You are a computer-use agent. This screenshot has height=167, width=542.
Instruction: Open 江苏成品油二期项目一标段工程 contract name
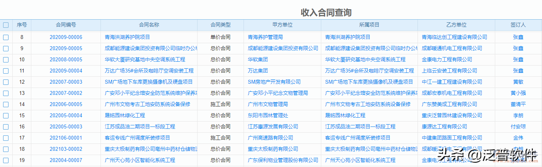[140, 127]
